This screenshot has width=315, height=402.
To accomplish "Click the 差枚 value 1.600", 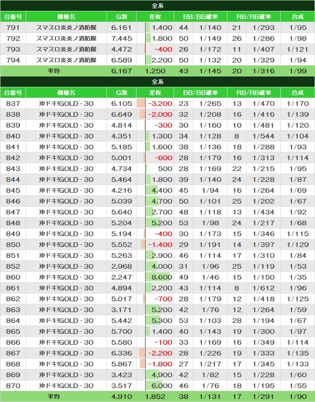I will tap(162, 147).
